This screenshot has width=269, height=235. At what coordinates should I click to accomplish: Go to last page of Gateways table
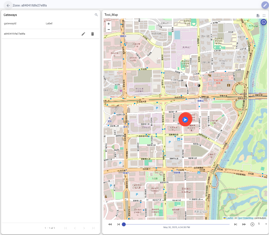(x=93, y=228)
